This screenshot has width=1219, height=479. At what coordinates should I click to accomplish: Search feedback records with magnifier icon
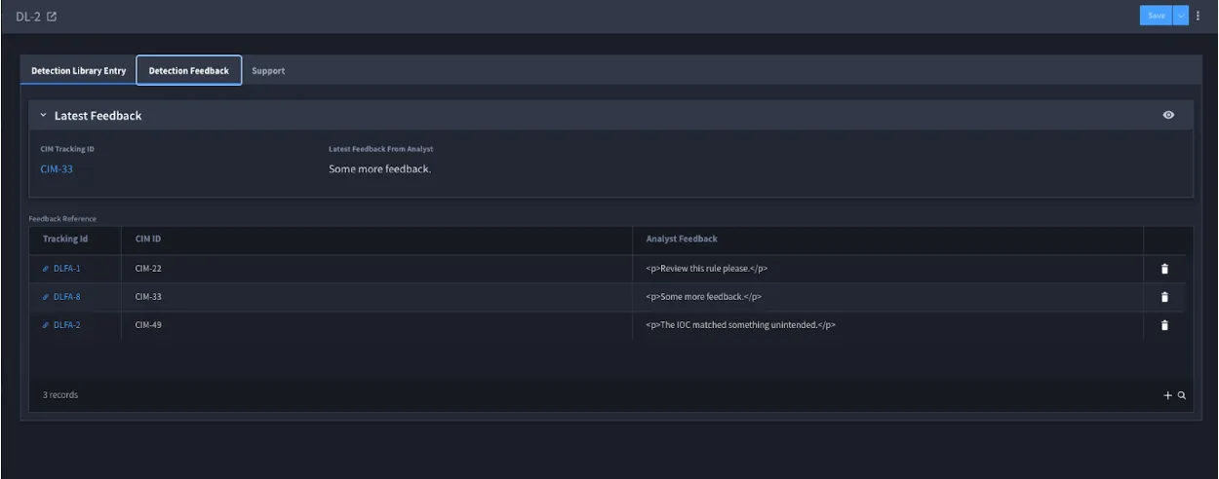[x=1181, y=395]
